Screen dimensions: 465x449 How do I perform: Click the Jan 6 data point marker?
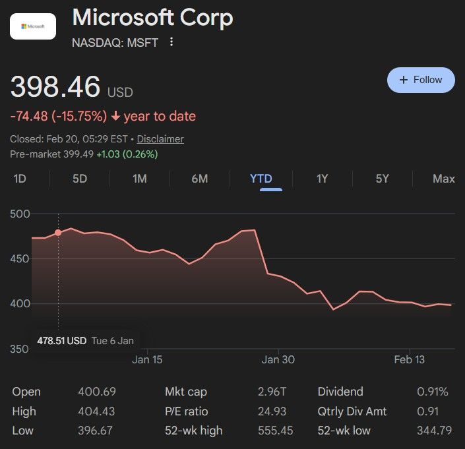point(58,232)
